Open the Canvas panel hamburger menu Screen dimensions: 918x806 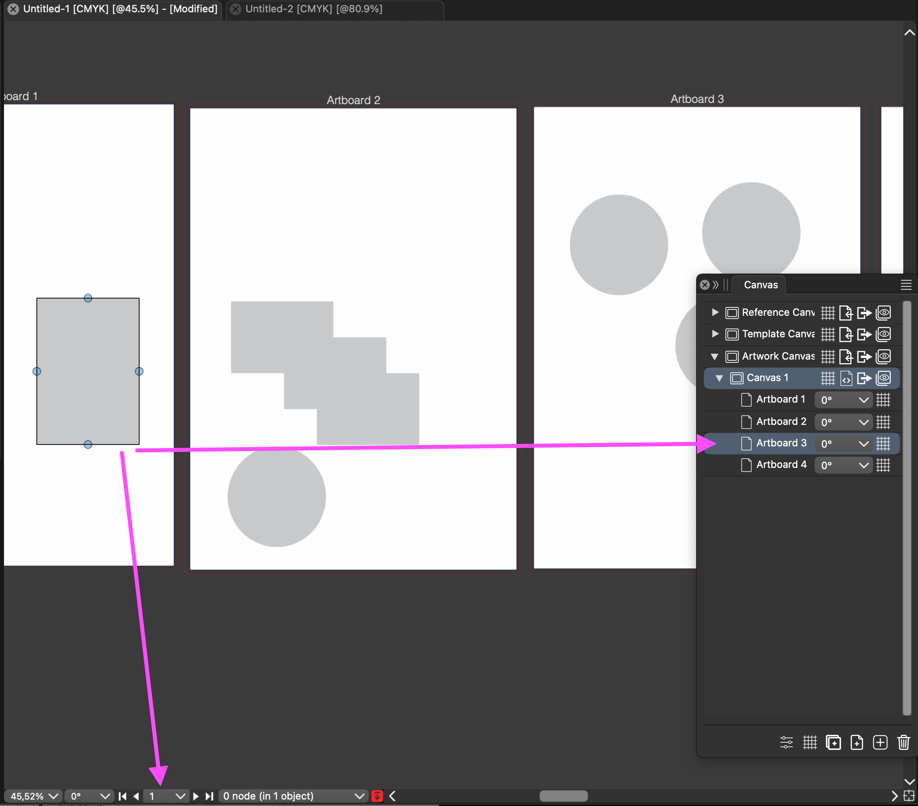906,284
